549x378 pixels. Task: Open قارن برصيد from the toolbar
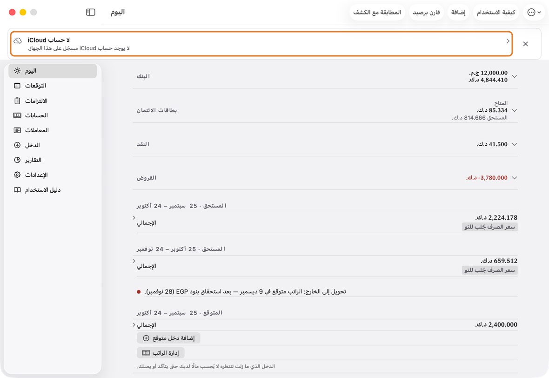pyautogui.click(x=426, y=12)
